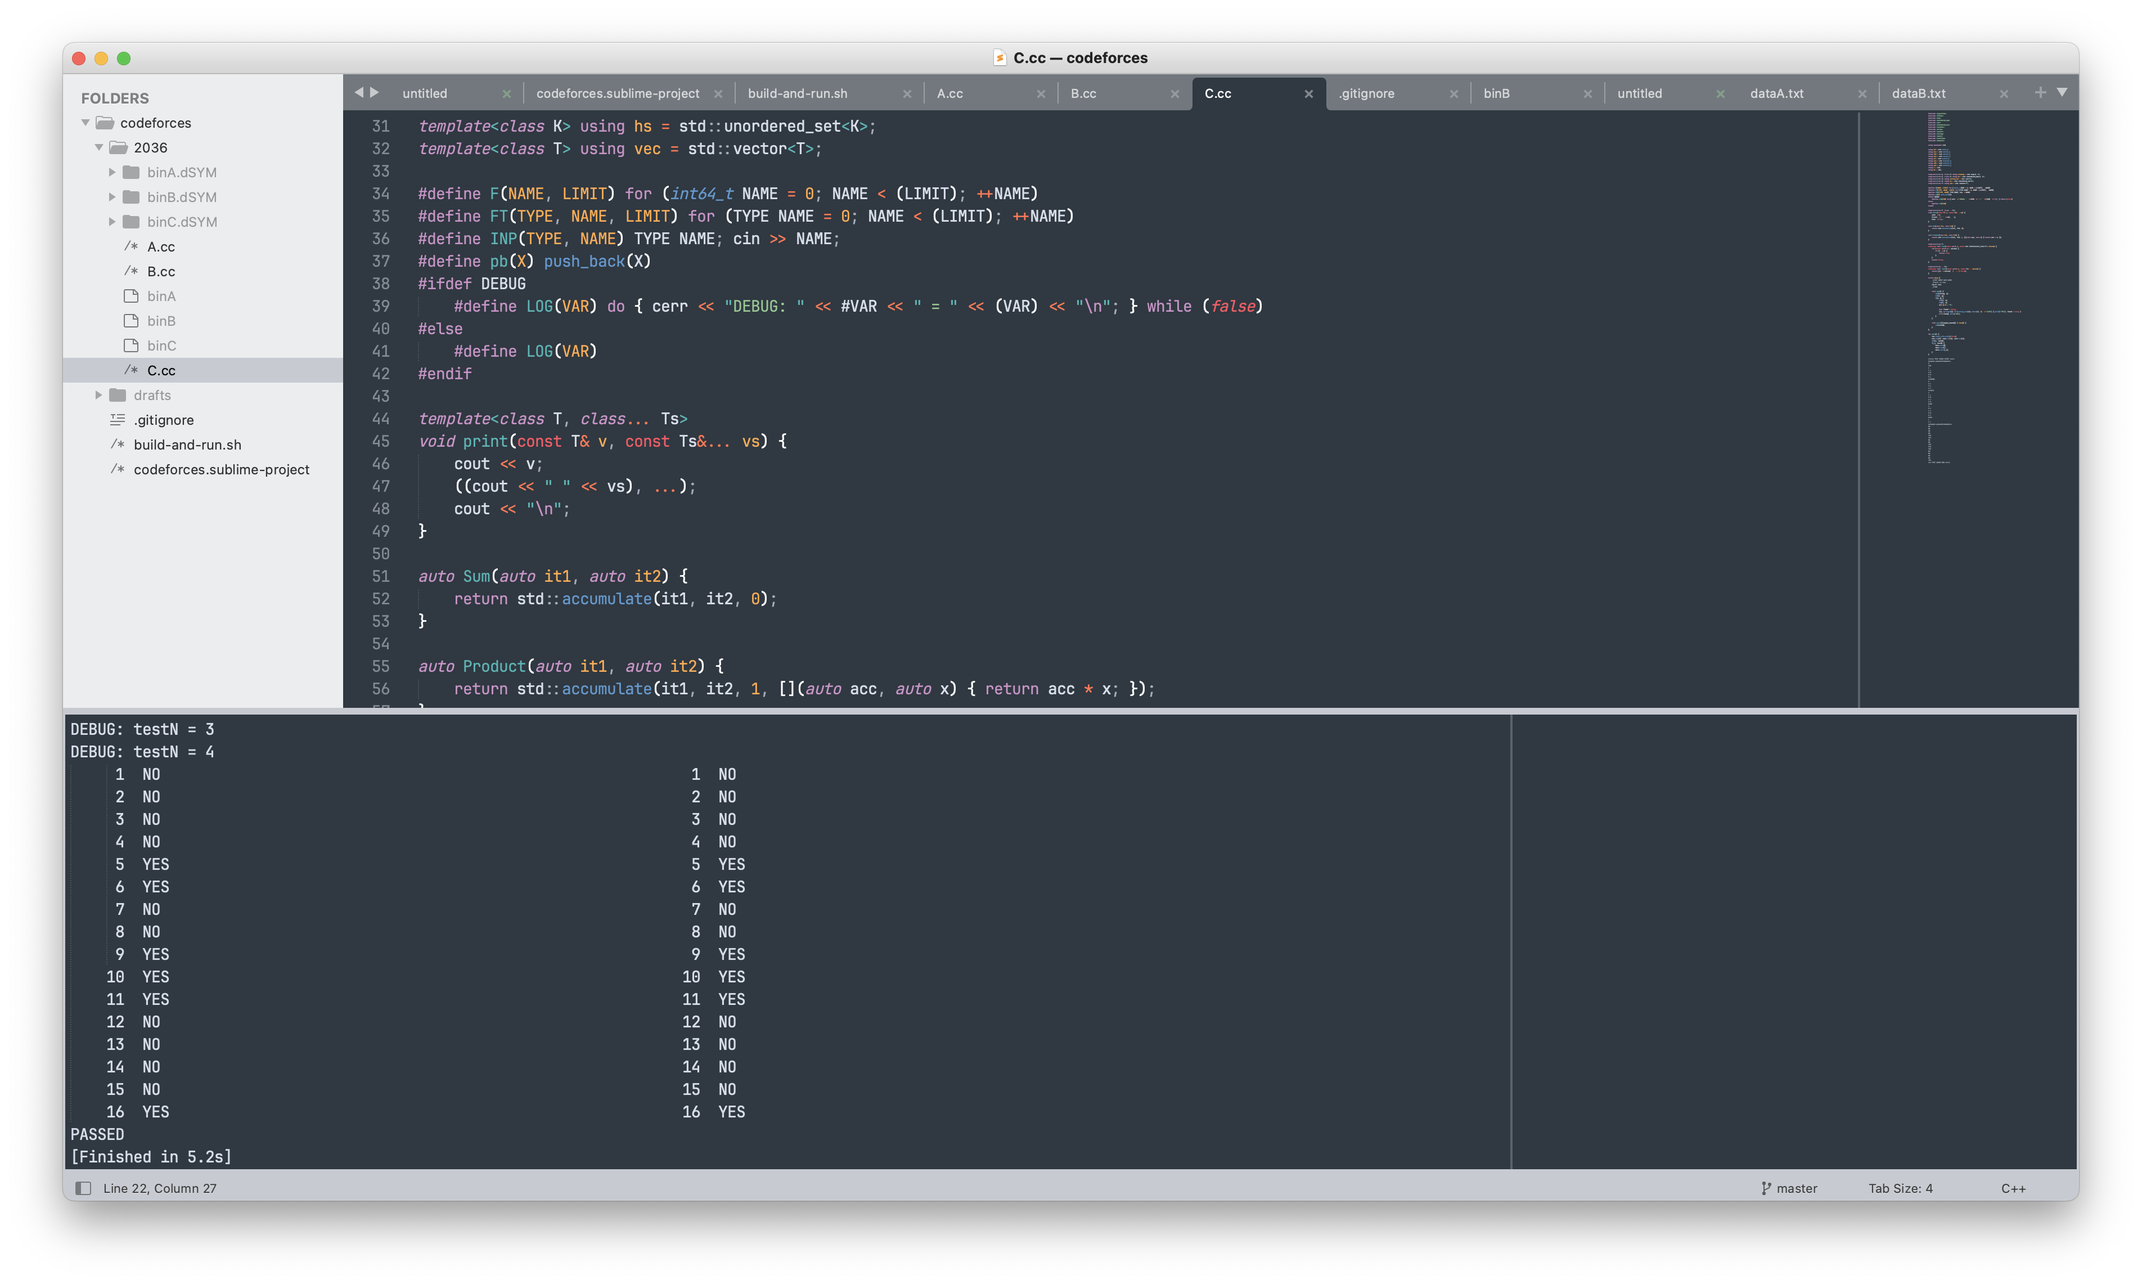Click the PASSED line in build output
Viewport: 2142px width, 1284px height.
click(97, 1134)
